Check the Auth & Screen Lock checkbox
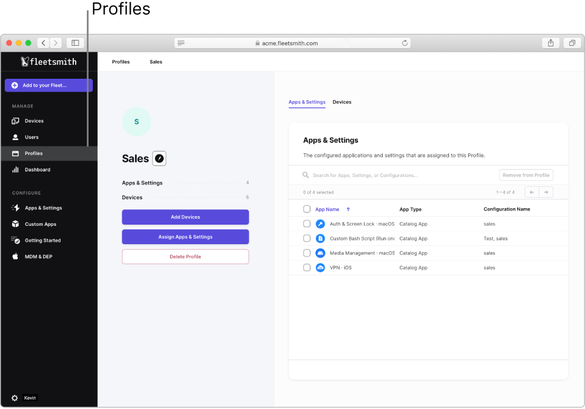Screen dimensions: 585x409 tap(307, 224)
